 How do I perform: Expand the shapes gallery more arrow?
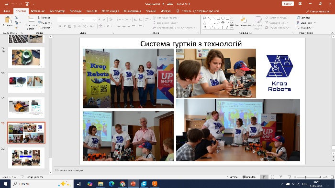[232, 28]
